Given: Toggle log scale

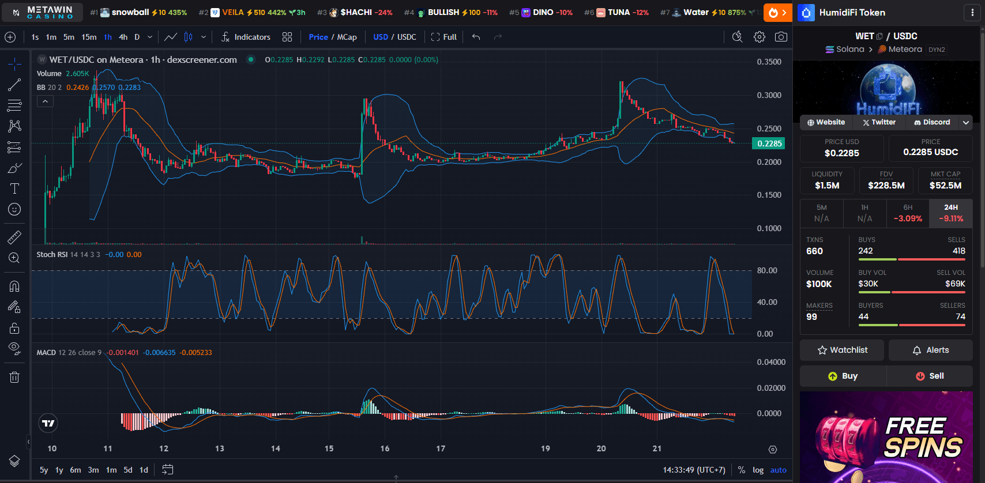Looking at the screenshot, I should (758, 470).
